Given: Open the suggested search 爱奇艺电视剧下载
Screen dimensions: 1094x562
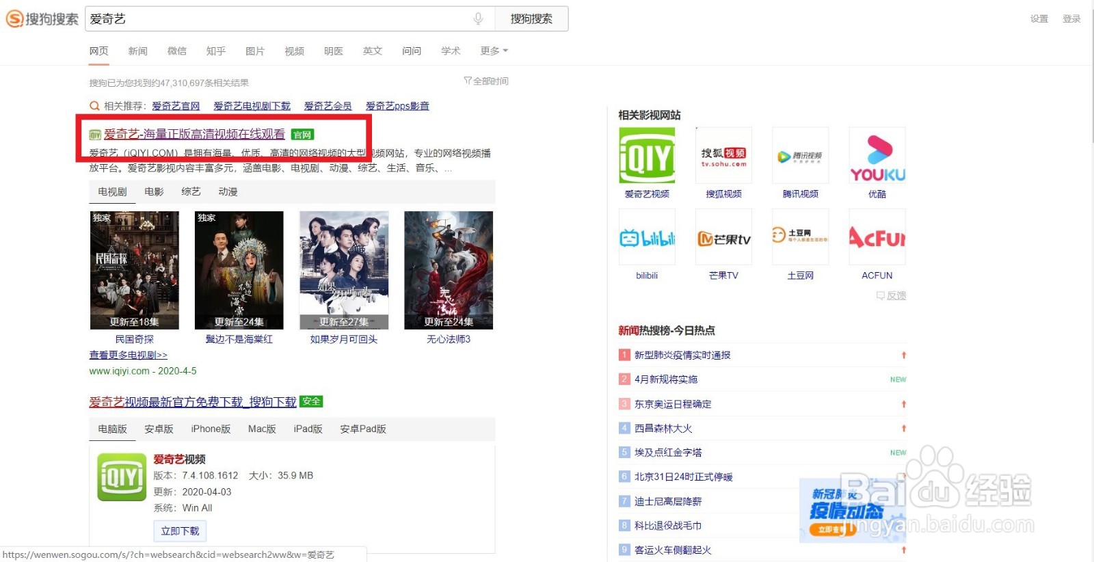Looking at the screenshot, I should pyautogui.click(x=252, y=106).
